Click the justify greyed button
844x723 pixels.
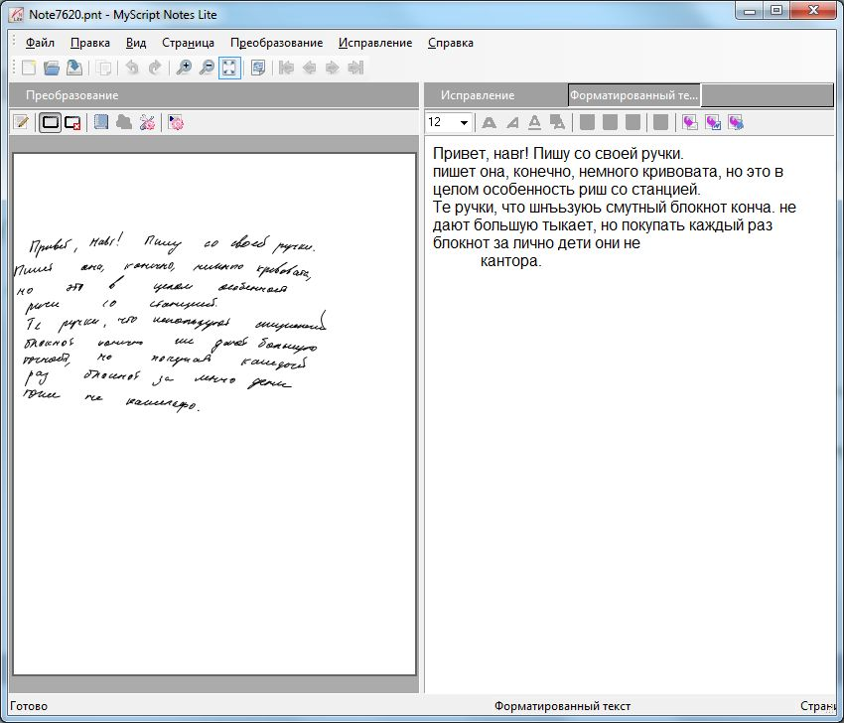(661, 123)
